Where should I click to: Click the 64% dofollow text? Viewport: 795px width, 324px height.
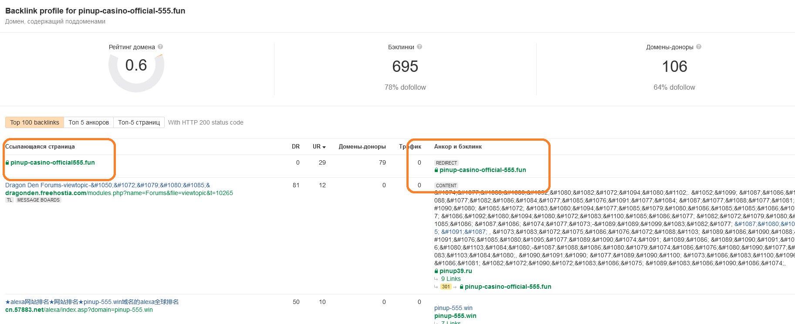coord(674,87)
